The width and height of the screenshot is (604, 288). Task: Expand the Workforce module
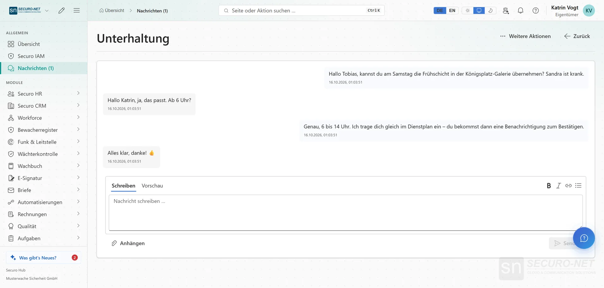point(78,117)
